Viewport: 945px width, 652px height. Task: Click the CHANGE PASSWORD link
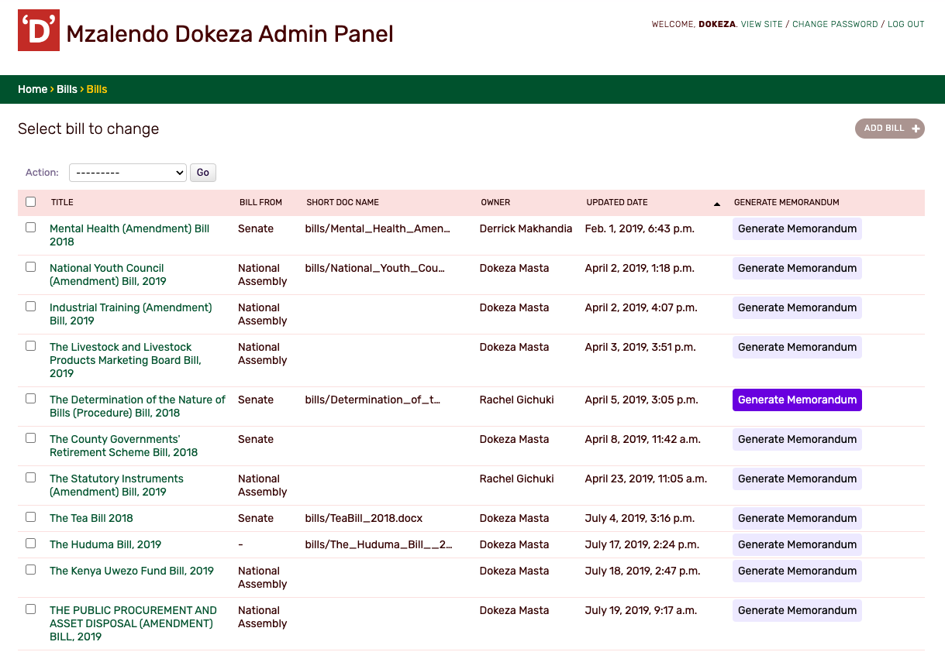click(835, 24)
